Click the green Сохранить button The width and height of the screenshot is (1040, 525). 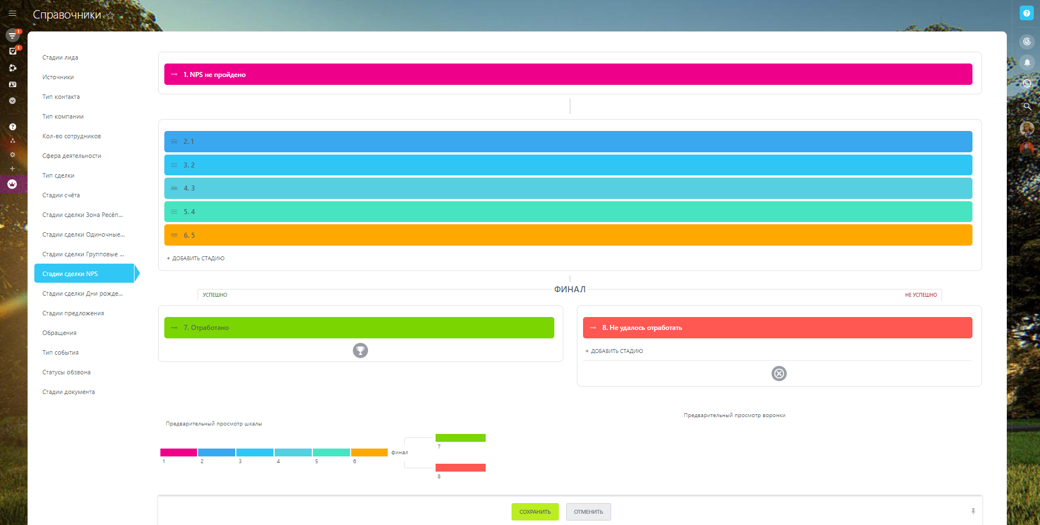pyautogui.click(x=535, y=512)
